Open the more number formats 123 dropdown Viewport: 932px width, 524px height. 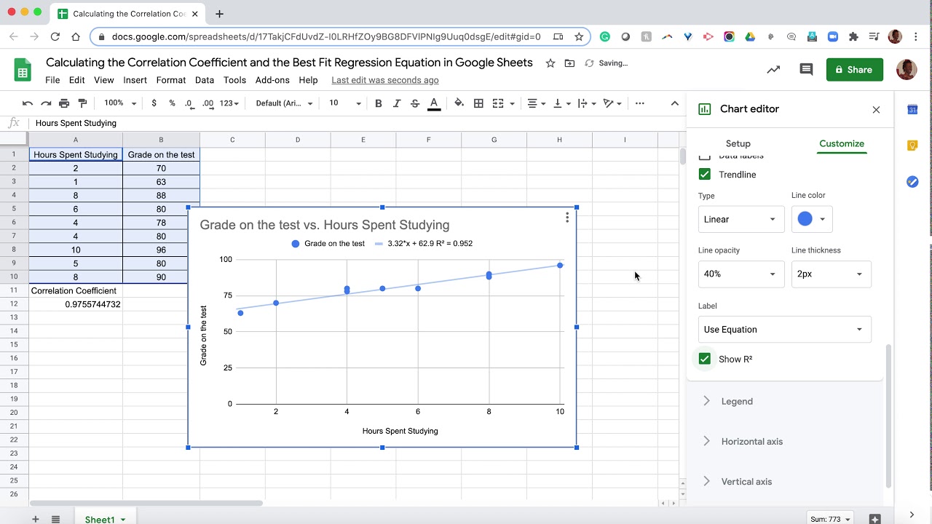pyautogui.click(x=229, y=103)
